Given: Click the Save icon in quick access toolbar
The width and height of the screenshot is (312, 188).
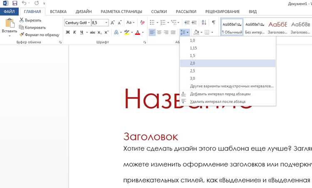Looking at the screenshot, I should [x=15, y=3].
